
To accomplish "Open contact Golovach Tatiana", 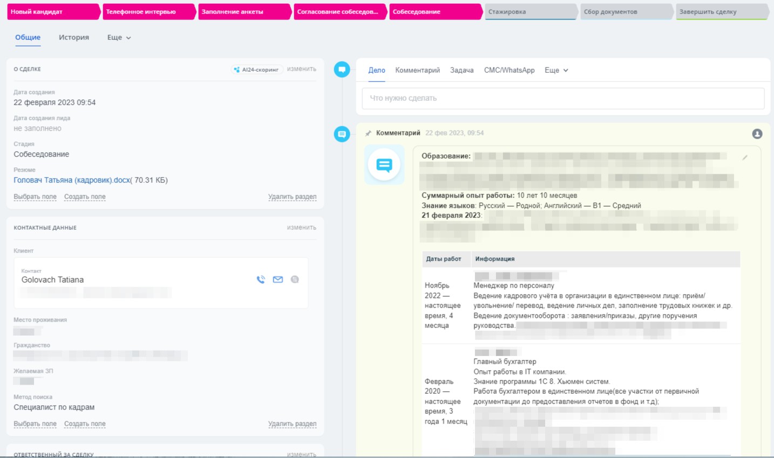I will pos(52,280).
